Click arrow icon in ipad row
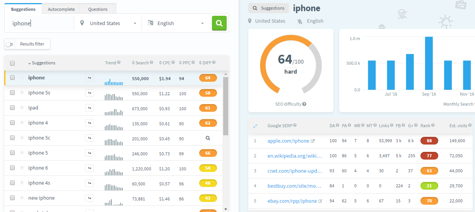 click(x=89, y=108)
